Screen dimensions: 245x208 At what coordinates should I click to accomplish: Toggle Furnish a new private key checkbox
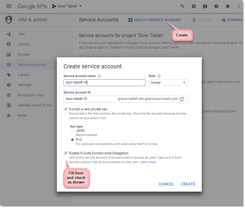click(x=66, y=109)
